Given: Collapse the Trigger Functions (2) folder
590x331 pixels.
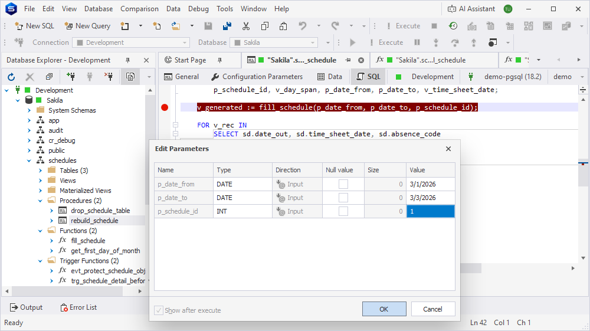Looking at the screenshot, I should [x=40, y=261].
